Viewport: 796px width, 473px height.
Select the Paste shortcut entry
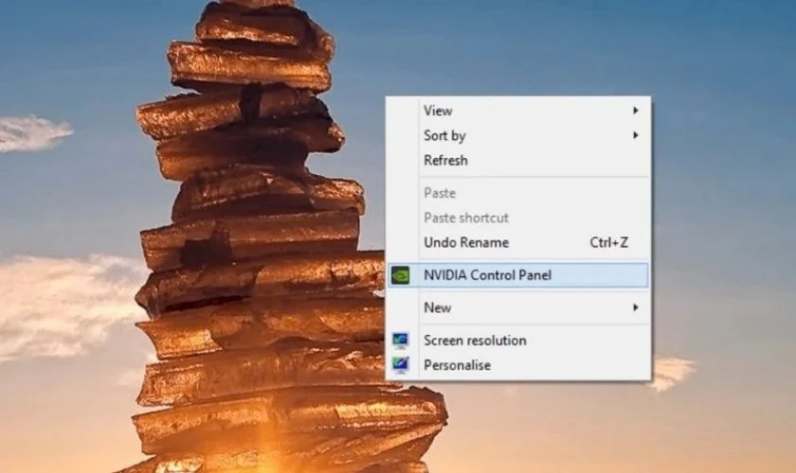pyautogui.click(x=517, y=218)
